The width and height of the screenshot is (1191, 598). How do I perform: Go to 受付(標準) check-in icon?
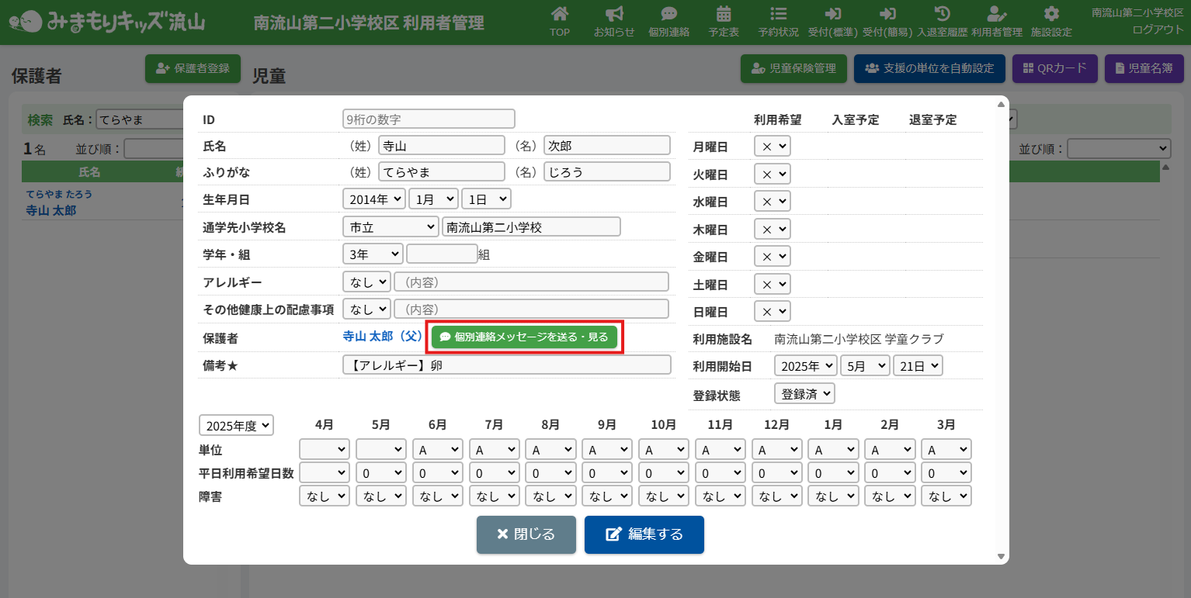[833, 14]
